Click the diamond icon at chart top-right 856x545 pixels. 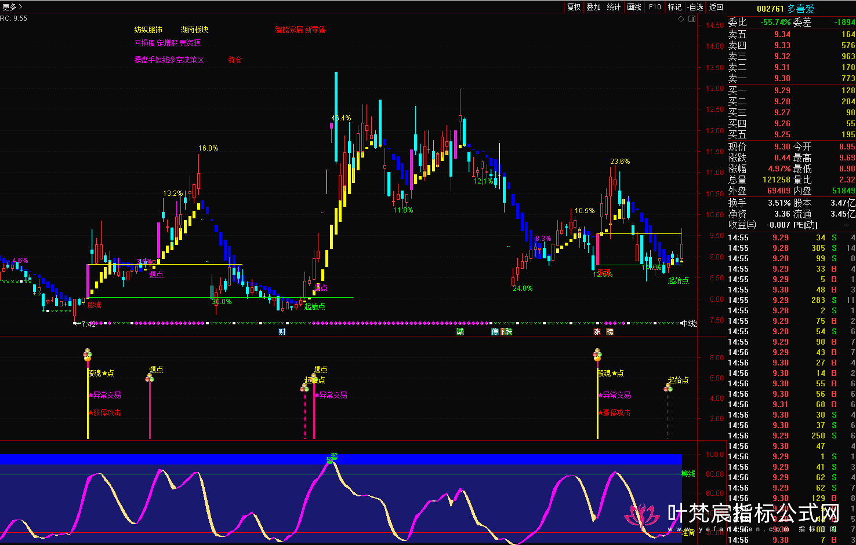(681, 19)
